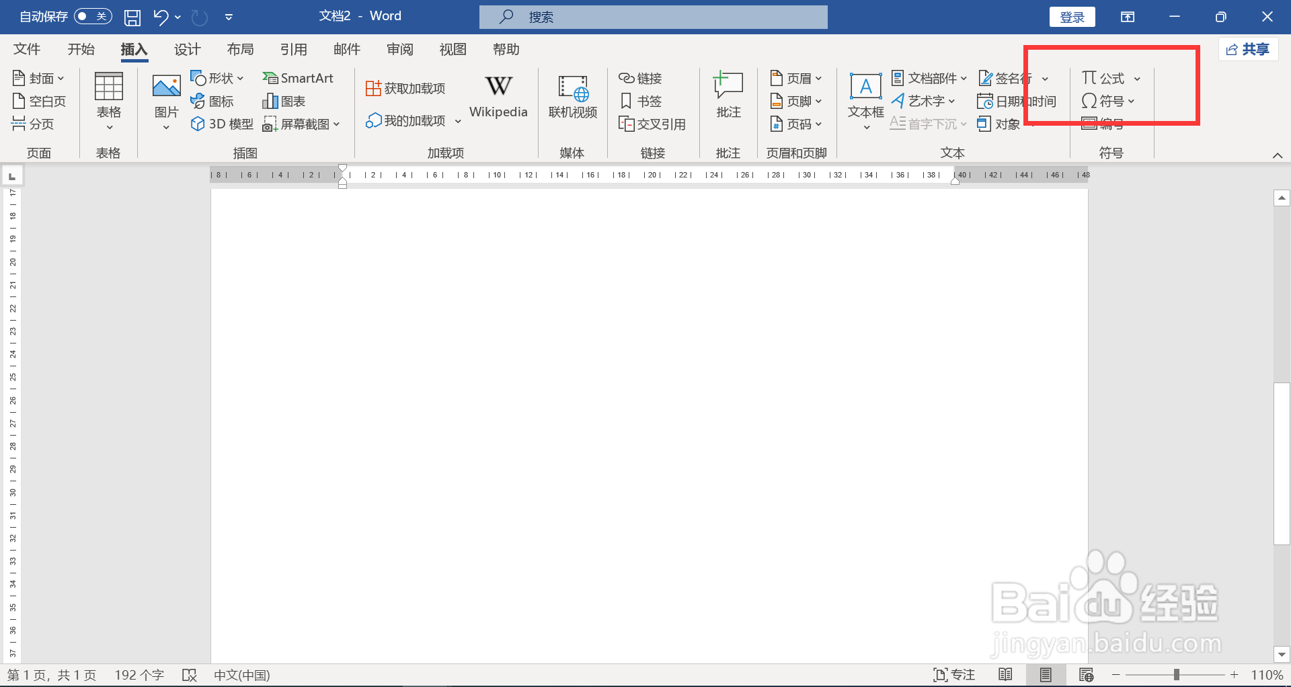Insert a 分页 page break
This screenshot has height=687, width=1291.
pos(33,124)
